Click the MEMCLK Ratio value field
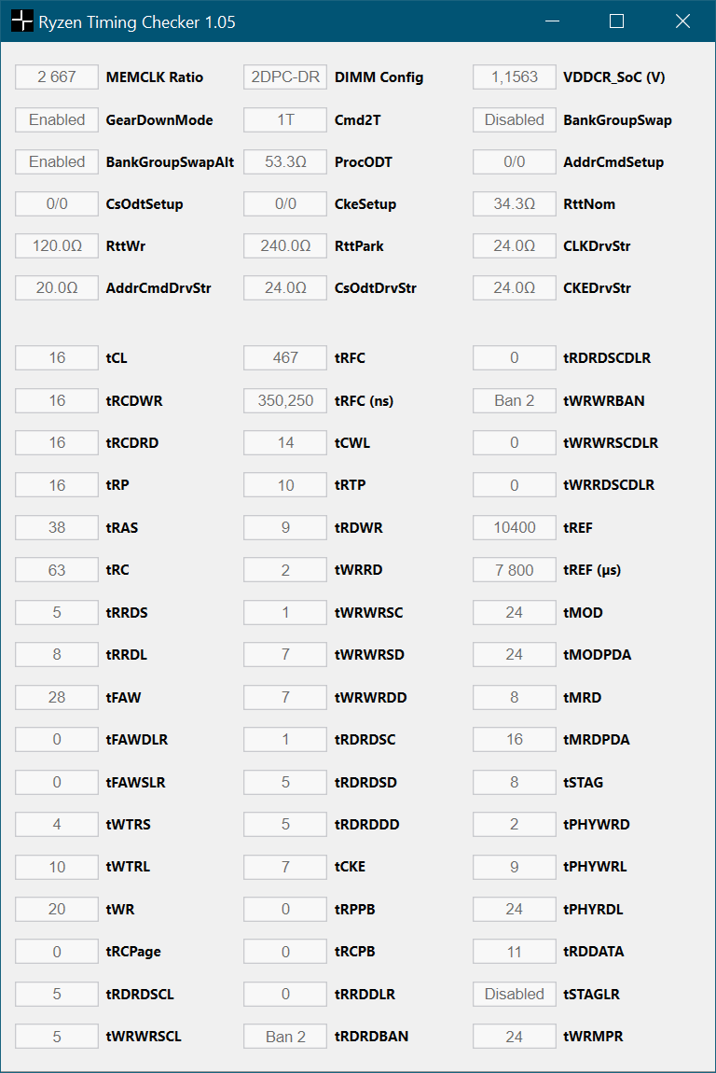716x1073 pixels. click(x=57, y=77)
